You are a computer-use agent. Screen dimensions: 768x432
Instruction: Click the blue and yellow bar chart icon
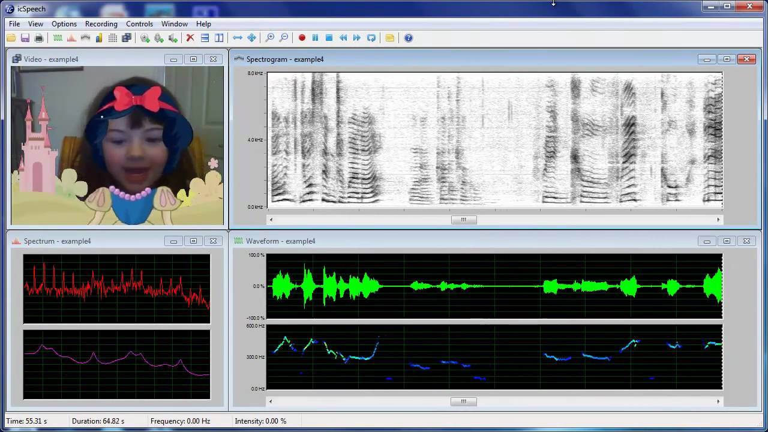[99, 38]
